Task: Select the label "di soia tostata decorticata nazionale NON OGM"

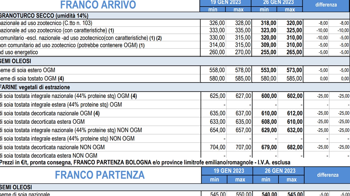Action: pos(52,147)
